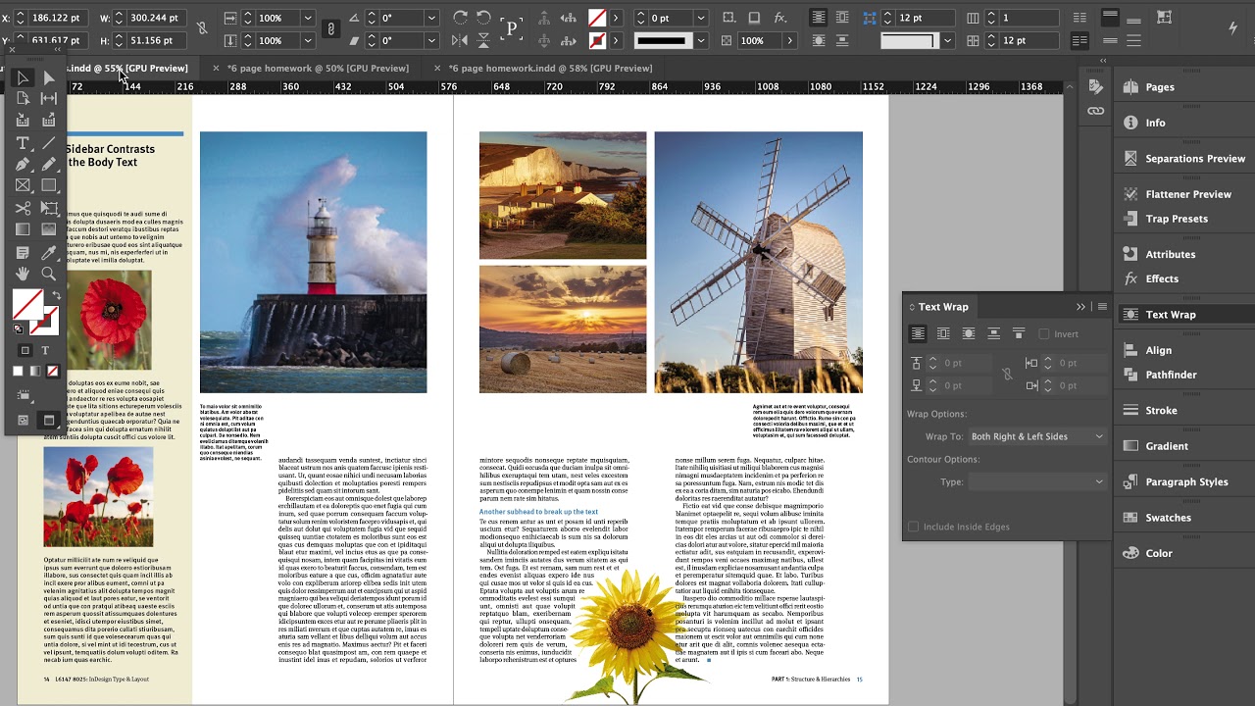
Task: Open the Separations Preview panel
Action: tap(1184, 159)
